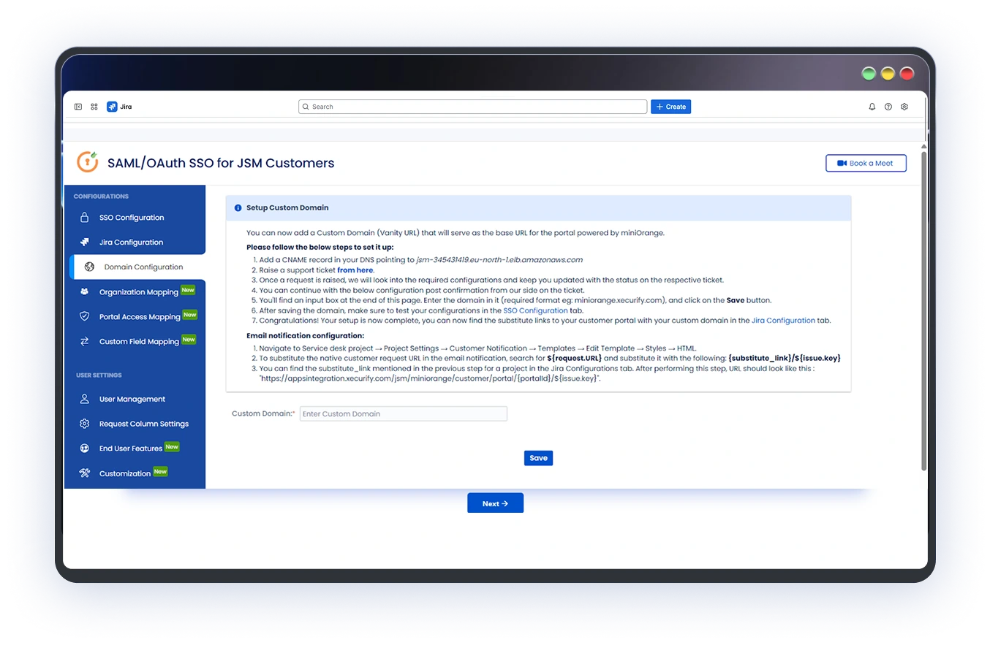
Task: Click the globe icon beside Domain Configuration
Action: pos(89,267)
